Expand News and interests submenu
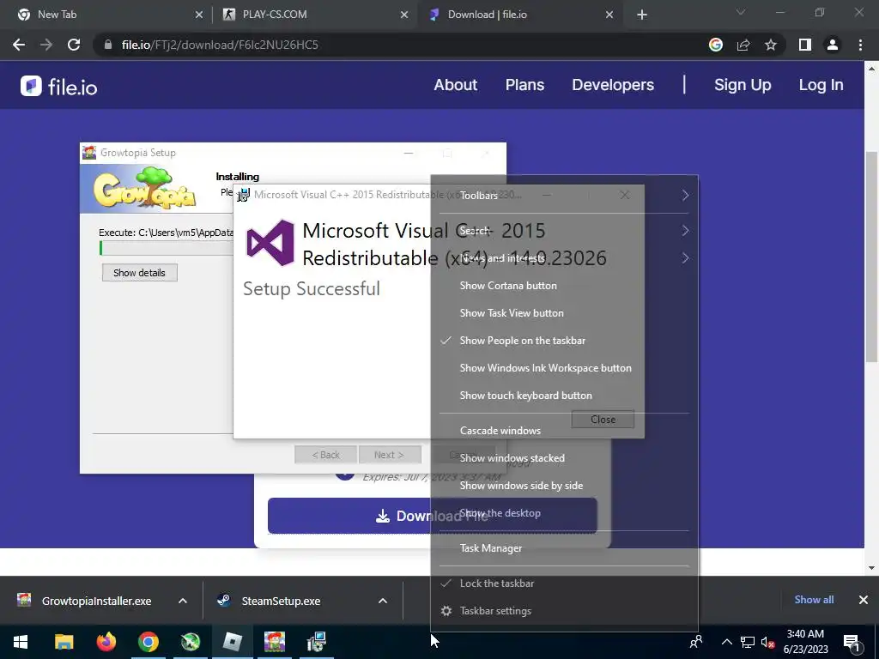The height and width of the screenshot is (659, 879). pyautogui.click(x=564, y=257)
